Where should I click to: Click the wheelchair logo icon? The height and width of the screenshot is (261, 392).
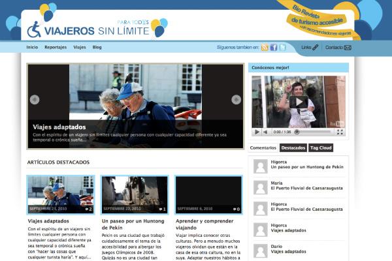coord(34,29)
